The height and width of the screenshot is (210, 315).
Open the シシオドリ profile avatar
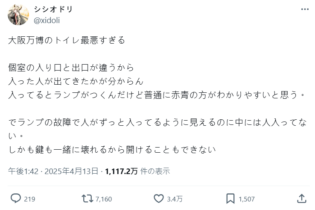tap(18, 15)
